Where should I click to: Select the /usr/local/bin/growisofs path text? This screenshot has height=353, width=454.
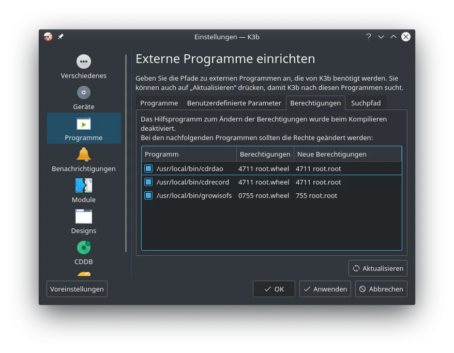pyautogui.click(x=194, y=195)
